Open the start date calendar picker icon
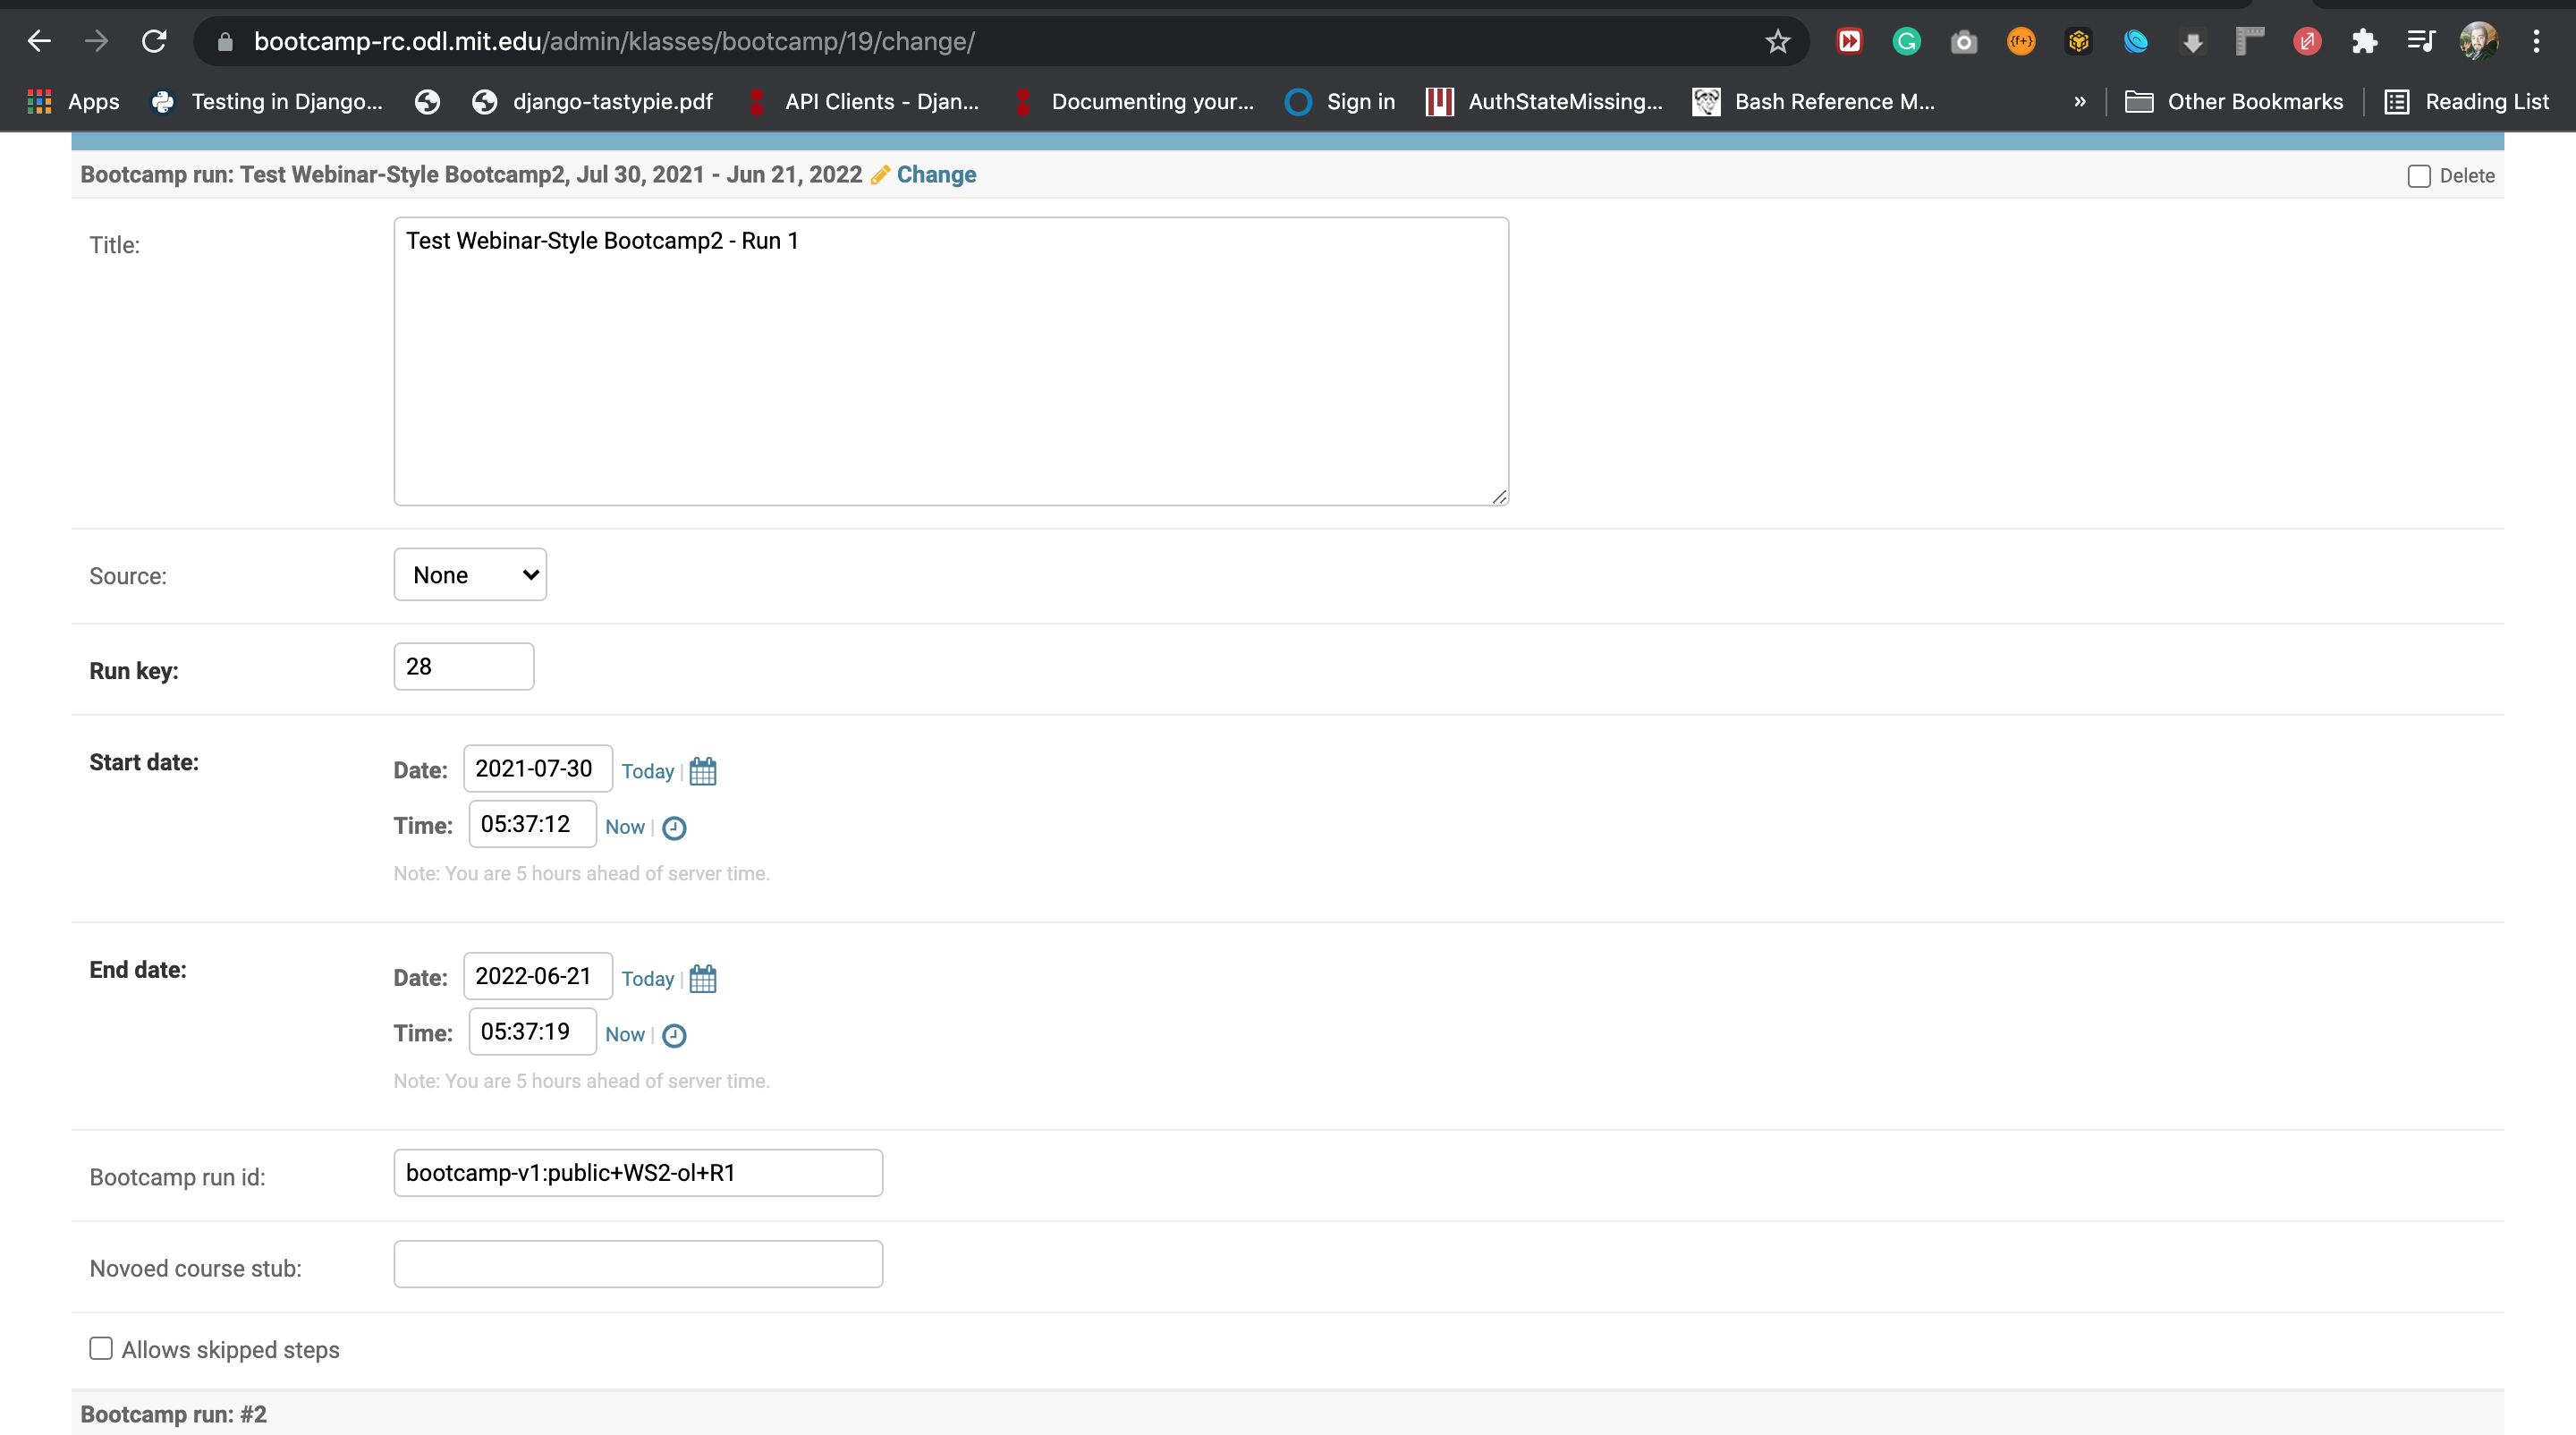The height and width of the screenshot is (1435, 2576). point(702,771)
